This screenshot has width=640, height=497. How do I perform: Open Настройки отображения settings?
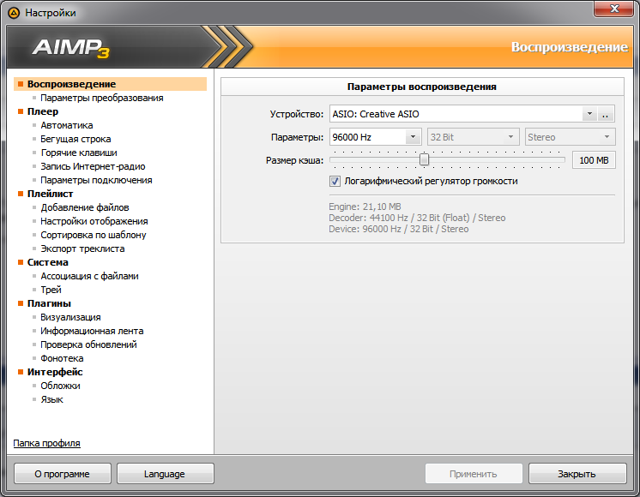tap(94, 221)
